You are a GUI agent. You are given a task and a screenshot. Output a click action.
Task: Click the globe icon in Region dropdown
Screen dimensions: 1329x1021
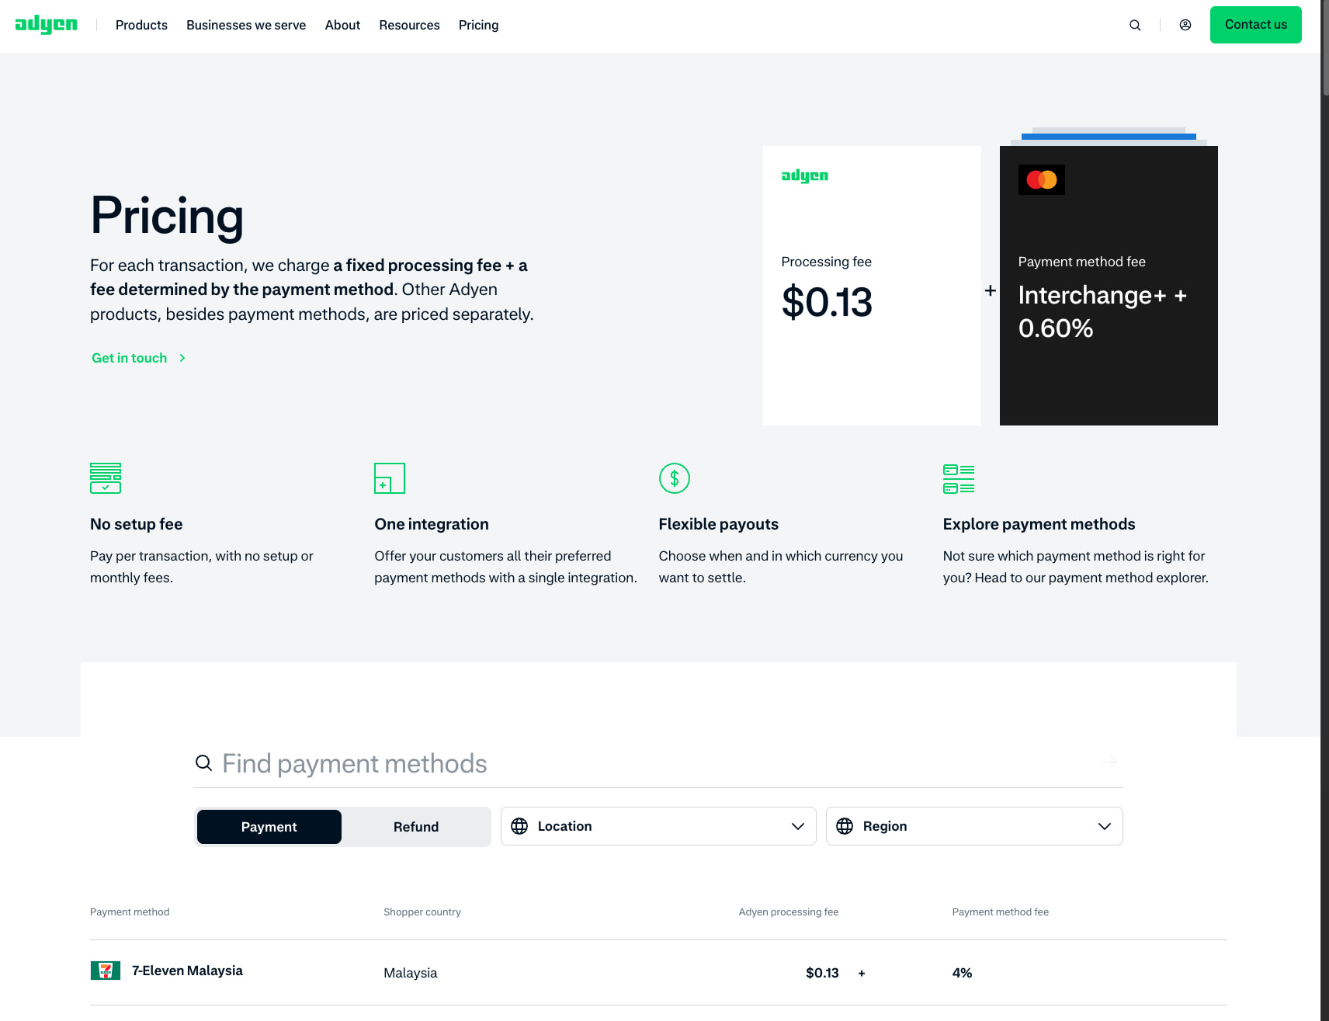[845, 826]
